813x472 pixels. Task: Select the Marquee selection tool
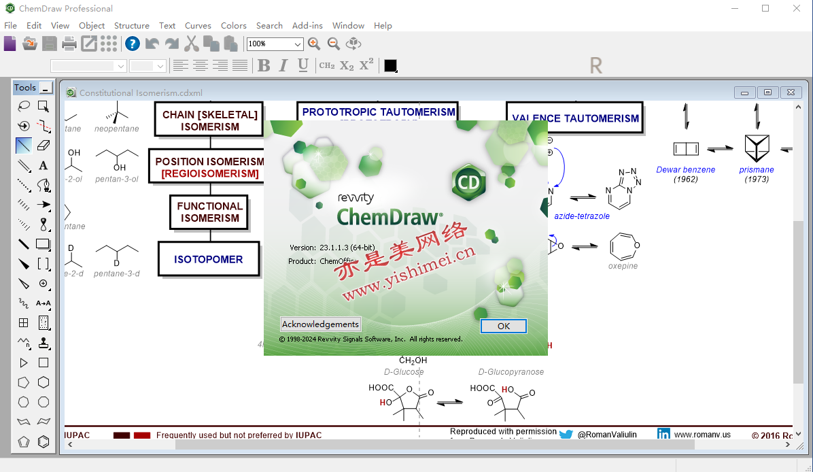[44, 106]
